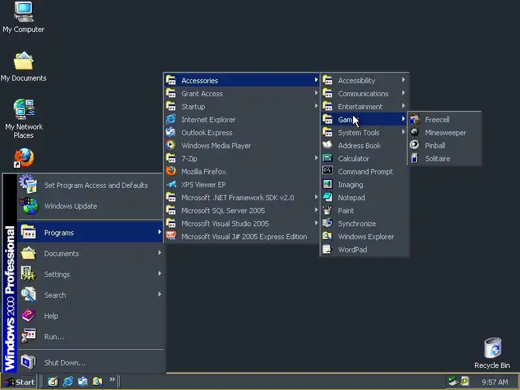The height and width of the screenshot is (390, 520).
Task: Click the Minesweeper mine icon
Action: 415,132
